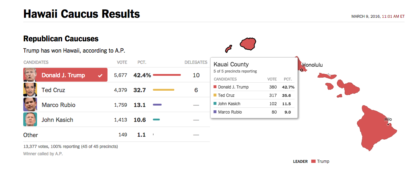This screenshot has height=181, width=418.
Task: Click the small Niihau island on the map
Action: (228, 49)
